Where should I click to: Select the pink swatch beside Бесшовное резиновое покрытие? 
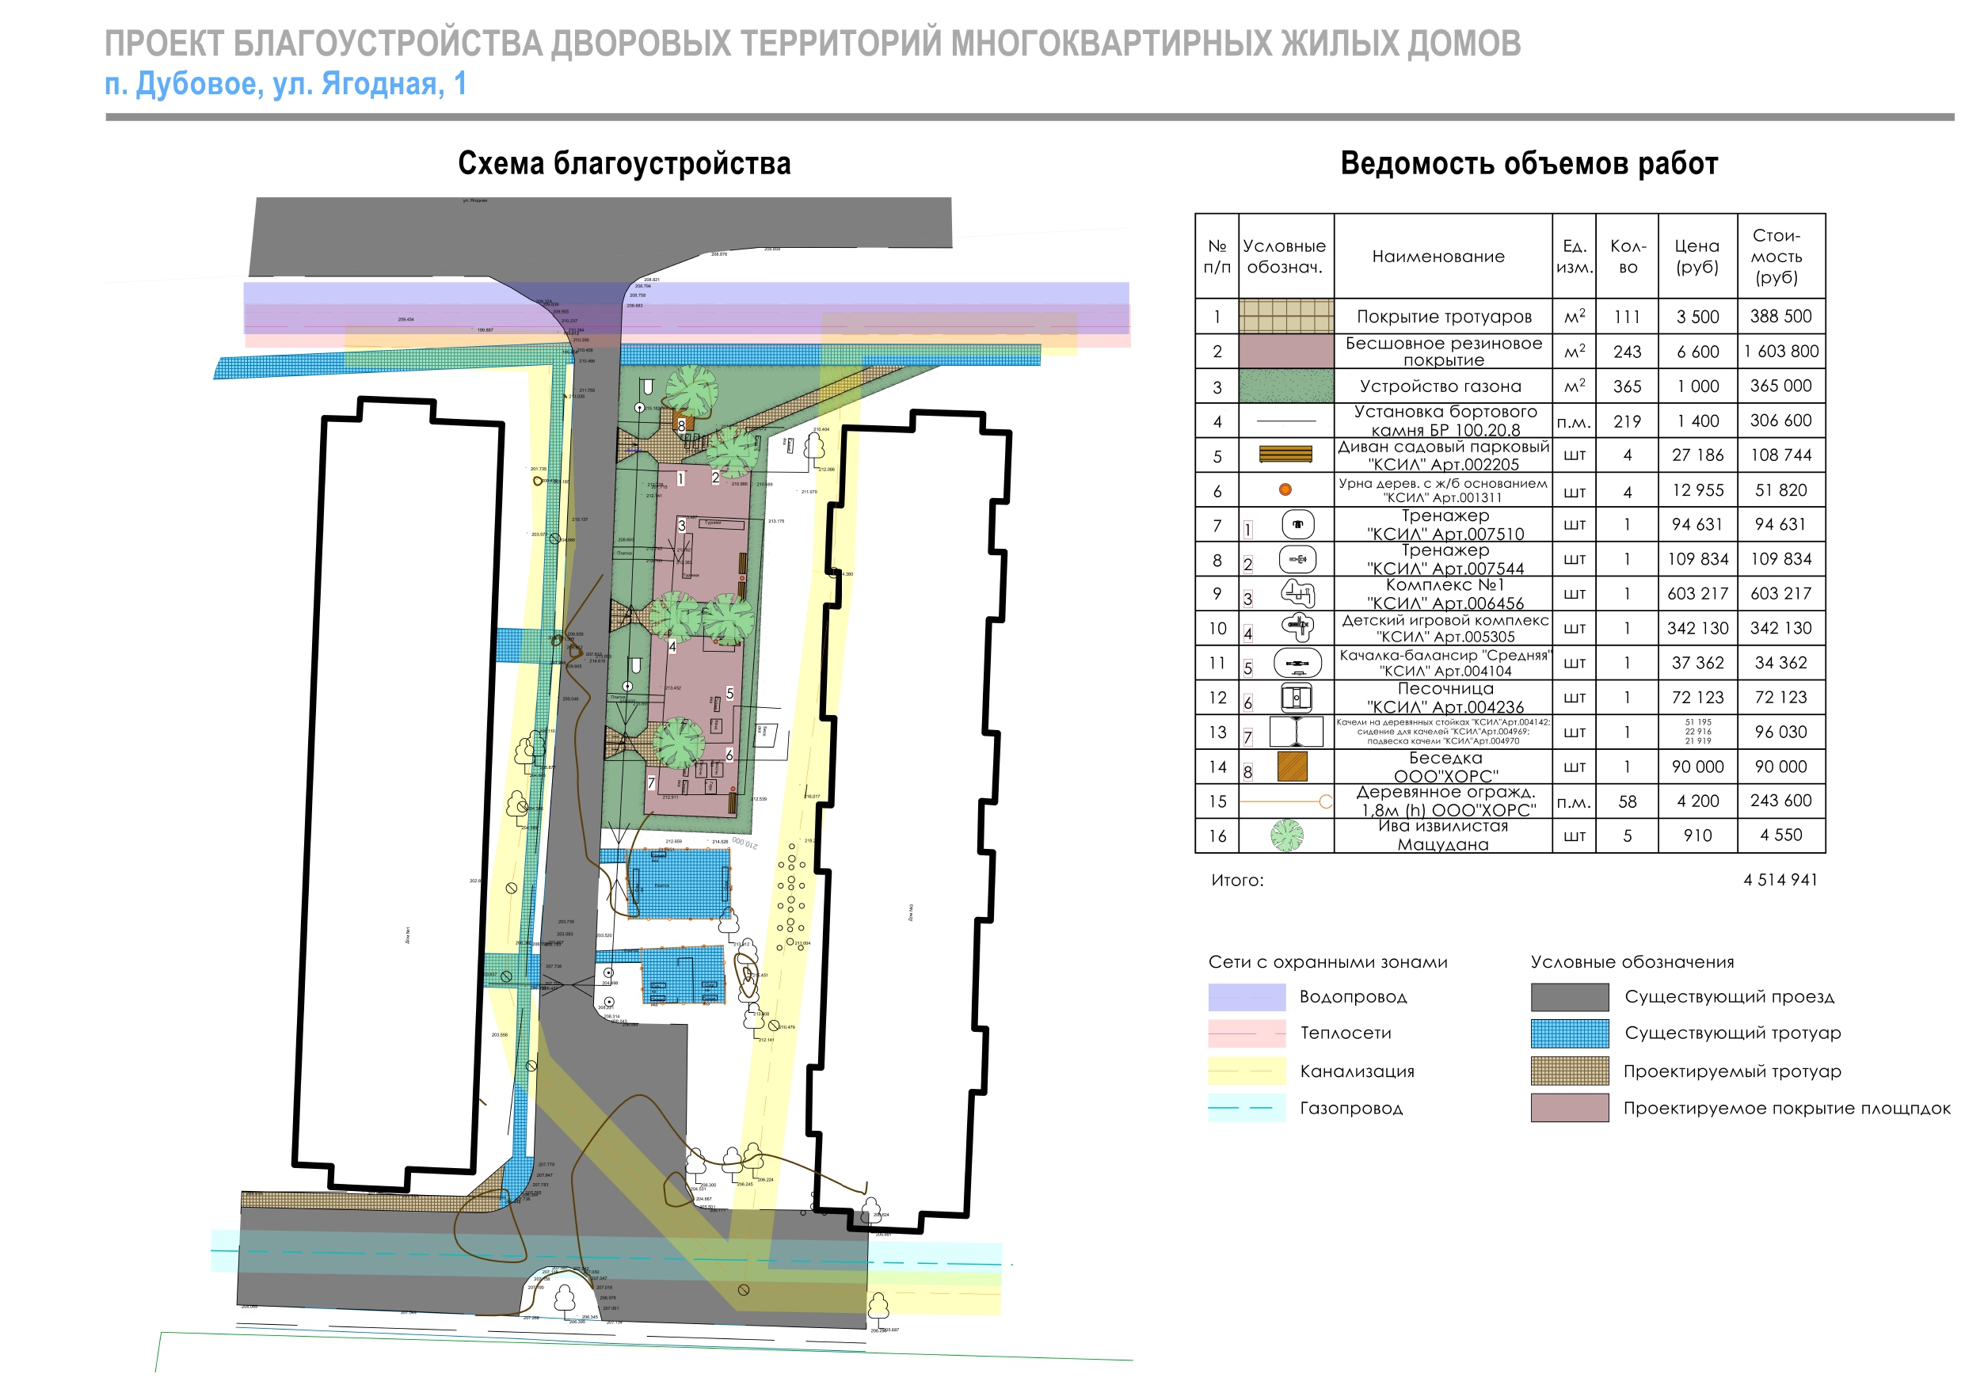1285,351
